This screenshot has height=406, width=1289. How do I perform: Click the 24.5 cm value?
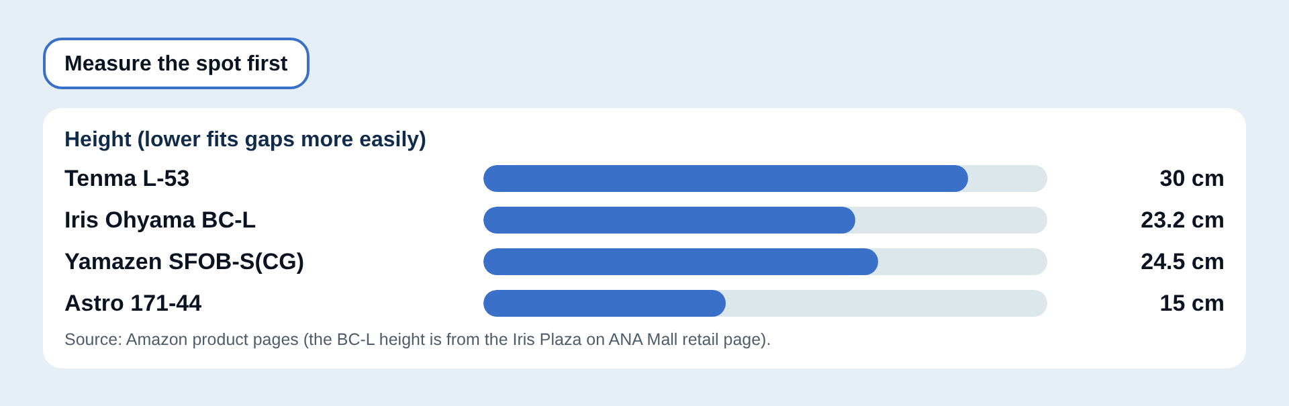coord(1182,262)
